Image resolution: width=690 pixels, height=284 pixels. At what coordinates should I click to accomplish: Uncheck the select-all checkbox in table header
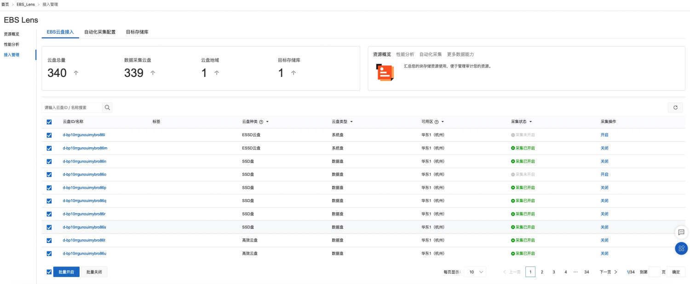(49, 122)
